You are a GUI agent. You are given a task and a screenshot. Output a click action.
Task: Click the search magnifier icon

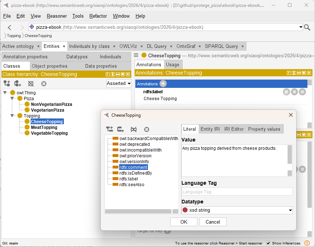pyautogui.click(x=307, y=27)
